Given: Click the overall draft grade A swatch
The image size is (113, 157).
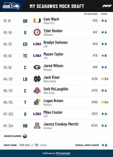Looking at the screenshot, I should (103, 145).
